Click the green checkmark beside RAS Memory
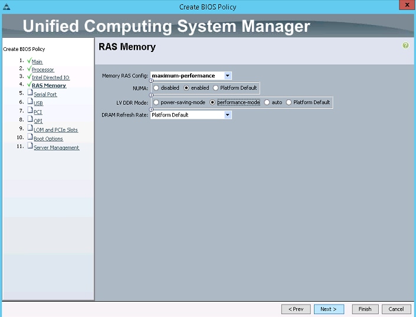Image resolution: width=416 pixels, height=317 pixels. coord(29,85)
